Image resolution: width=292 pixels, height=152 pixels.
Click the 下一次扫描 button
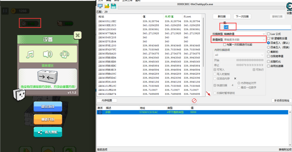(x=242, y=16)
